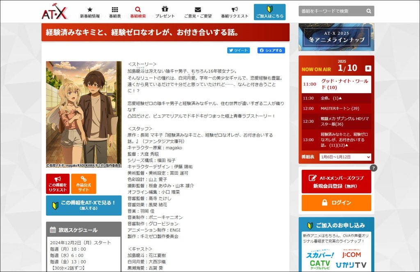Click the Twitter ツイート button
This screenshot has height=272, width=420.
[238, 50]
